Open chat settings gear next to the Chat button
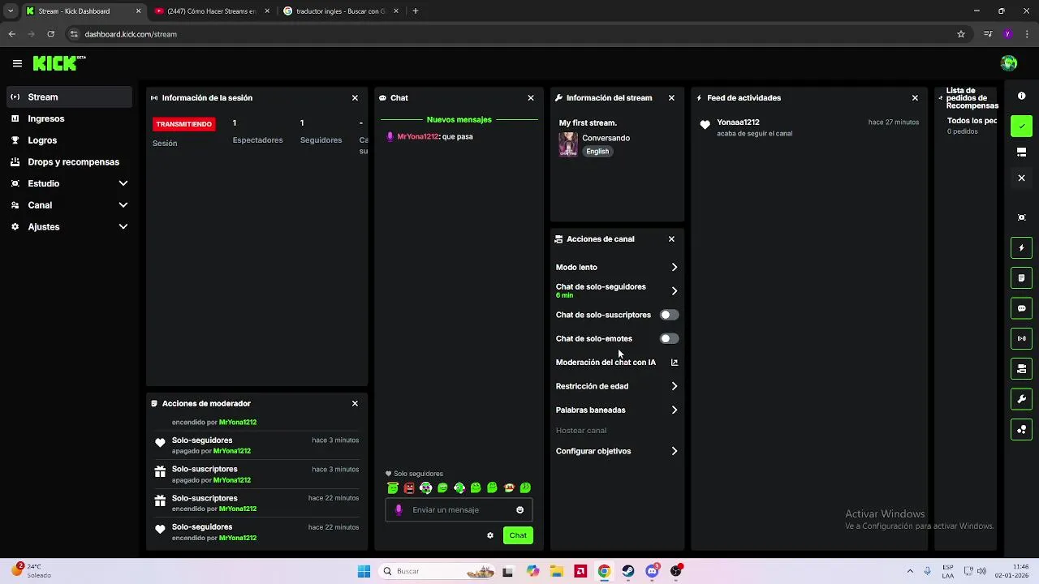1039x584 pixels. 490,535
